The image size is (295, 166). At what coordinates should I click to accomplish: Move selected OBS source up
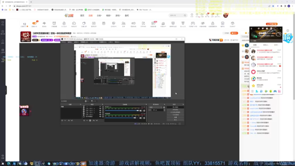(x=94, y=121)
